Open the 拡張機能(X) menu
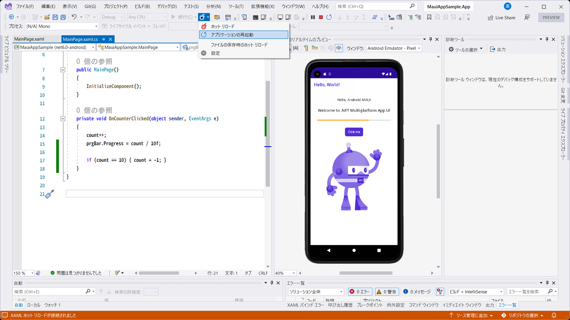The height and width of the screenshot is (320, 570). click(263, 7)
